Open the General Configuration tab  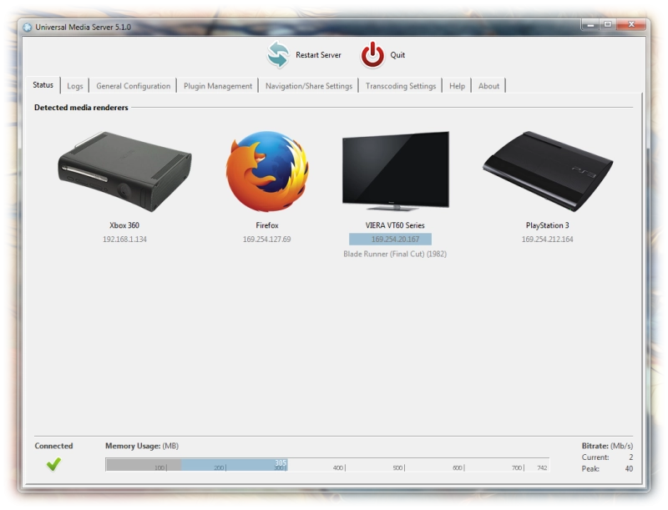(x=134, y=86)
